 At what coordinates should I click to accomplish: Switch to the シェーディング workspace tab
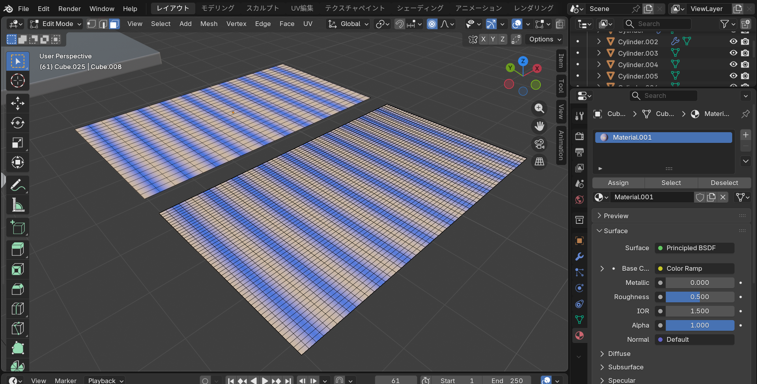tap(420, 8)
